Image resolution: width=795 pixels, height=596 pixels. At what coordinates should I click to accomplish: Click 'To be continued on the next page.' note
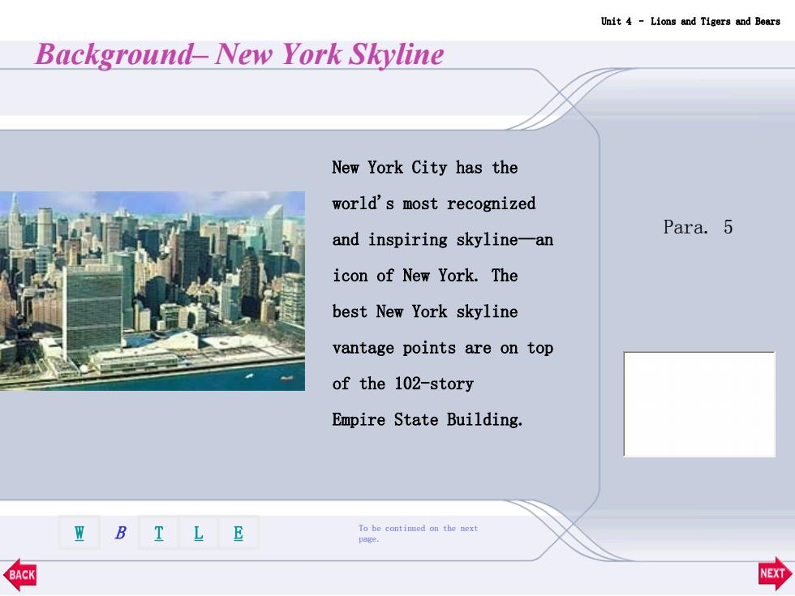click(418, 534)
